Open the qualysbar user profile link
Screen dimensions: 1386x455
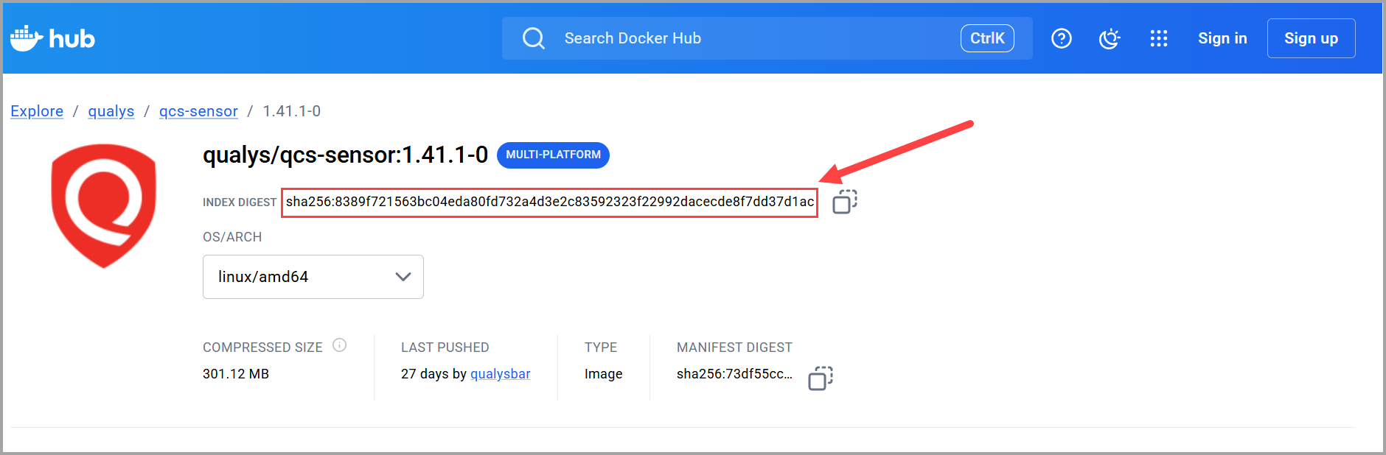click(500, 374)
